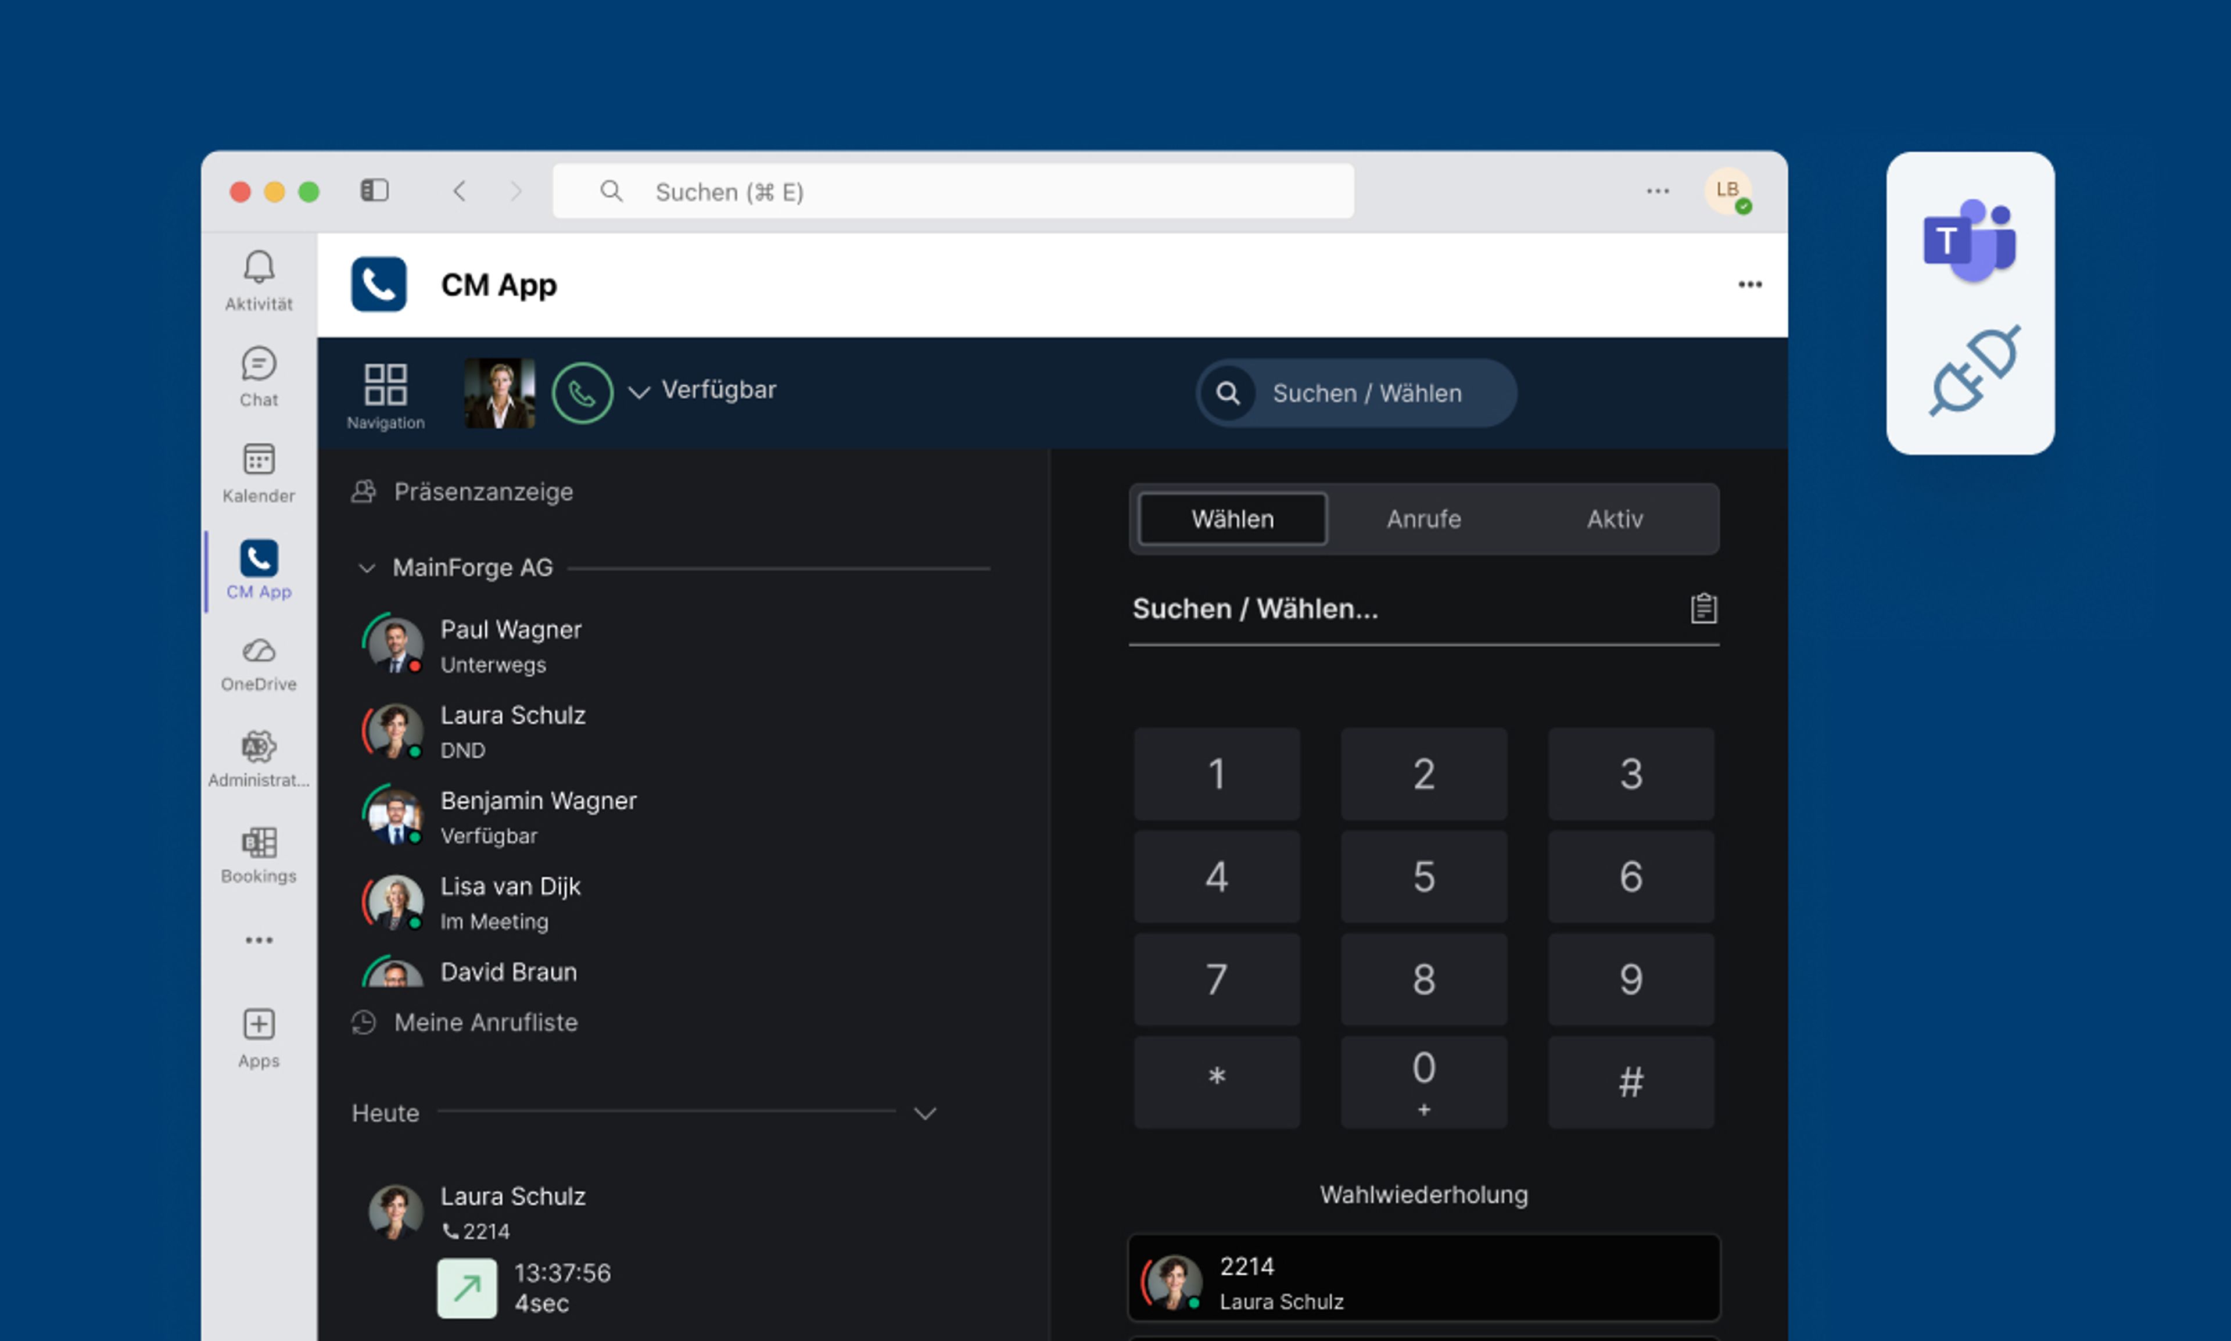The width and height of the screenshot is (2231, 1341).
Task: Open settings ellipsis in title bar
Action: pyautogui.click(x=1657, y=191)
